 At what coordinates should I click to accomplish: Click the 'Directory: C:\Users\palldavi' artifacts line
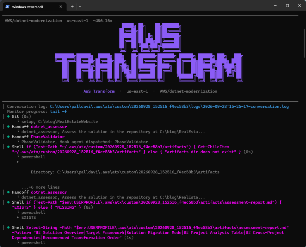click(125, 172)
